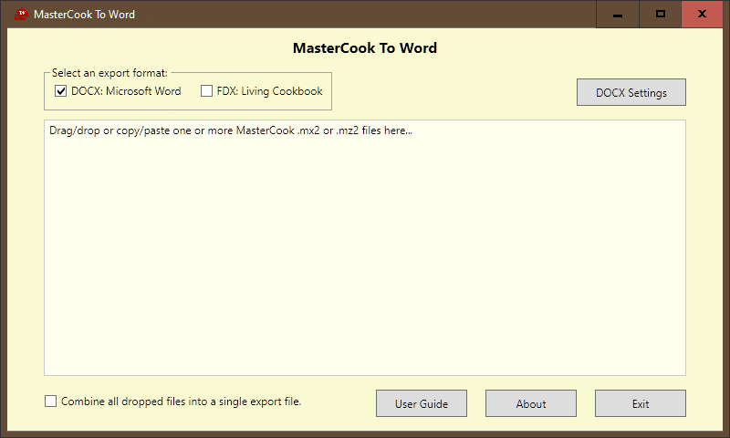The height and width of the screenshot is (438, 730).
Task: Minimize the MasterCook To Word window
Action: [618, 15]
